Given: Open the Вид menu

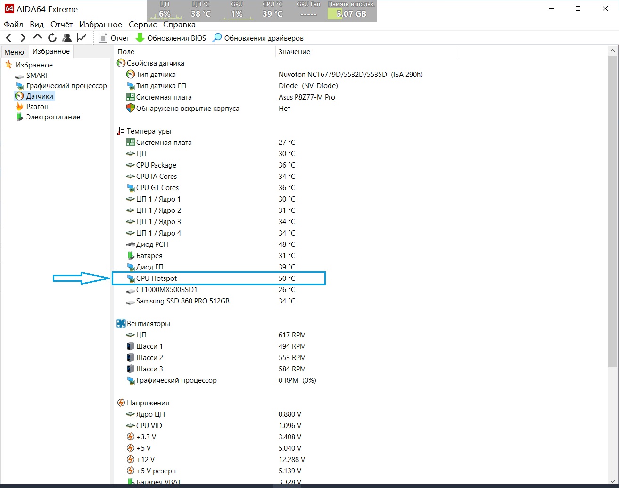Looking at the screenshot, I should pyautogui.click(x=36, y=25).
